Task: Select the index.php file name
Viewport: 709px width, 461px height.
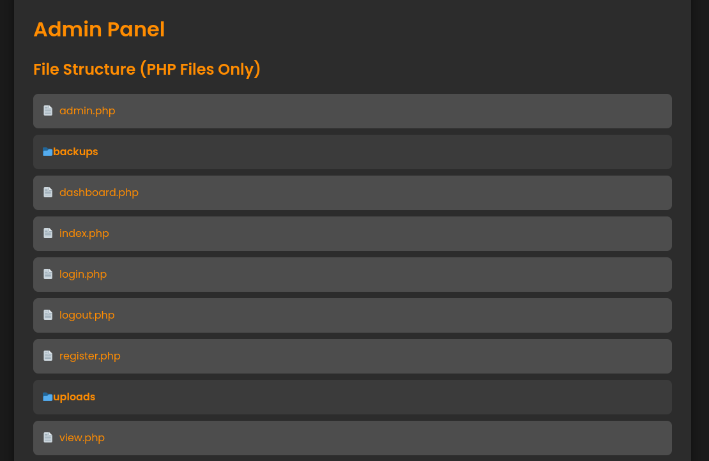Action: click(x=84, y=233)
